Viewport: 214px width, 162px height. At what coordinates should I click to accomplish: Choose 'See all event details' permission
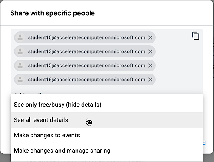click(107, 120)
